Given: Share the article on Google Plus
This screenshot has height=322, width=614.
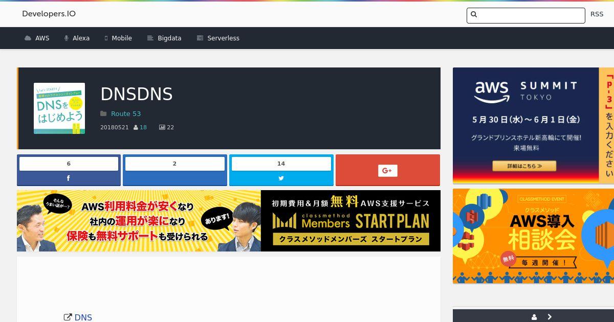Looking at the screenshot, I should pyautogui.click(x=387, y=170).
